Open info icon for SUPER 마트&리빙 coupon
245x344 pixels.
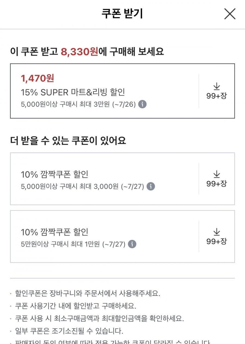pos(142,104)
